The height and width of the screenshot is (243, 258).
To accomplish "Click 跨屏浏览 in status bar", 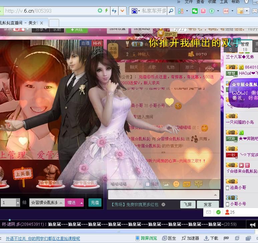I will pos(146,238).
